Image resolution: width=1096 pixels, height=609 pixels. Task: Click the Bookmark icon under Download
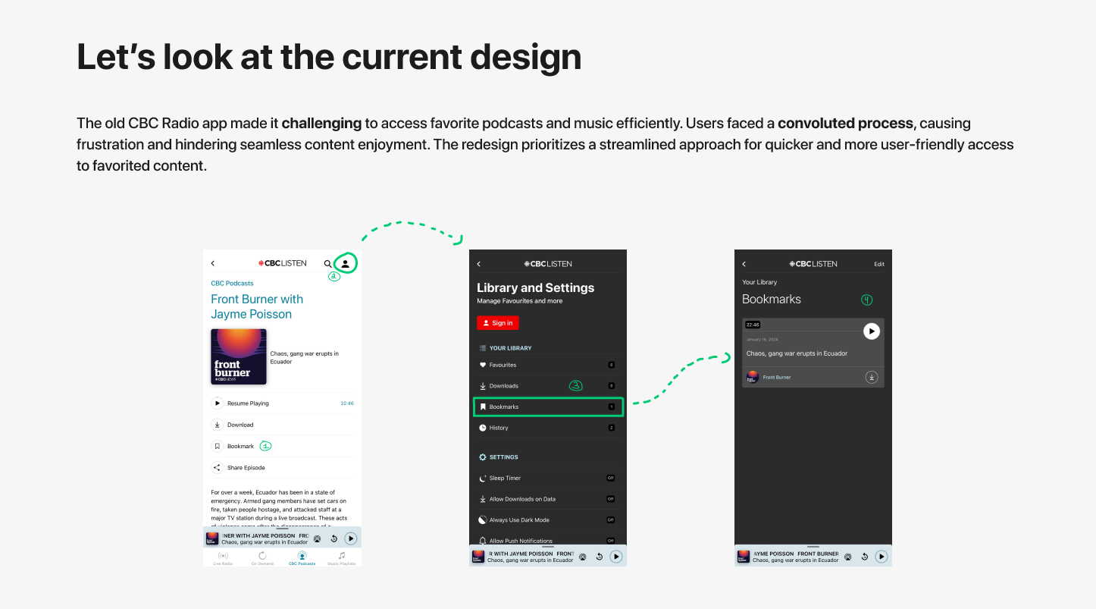point(217,447)
